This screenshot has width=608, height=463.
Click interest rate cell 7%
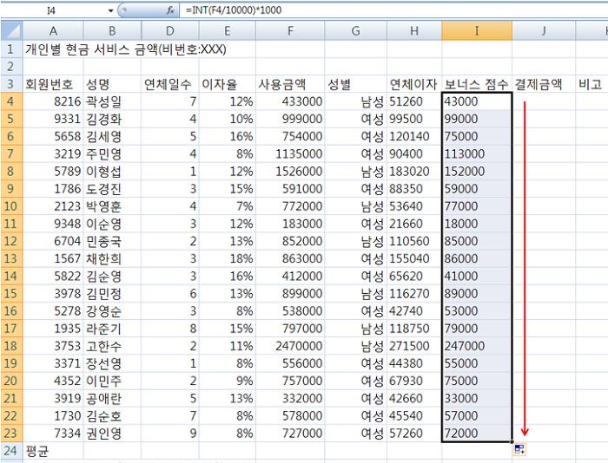[x=228, y=206]
